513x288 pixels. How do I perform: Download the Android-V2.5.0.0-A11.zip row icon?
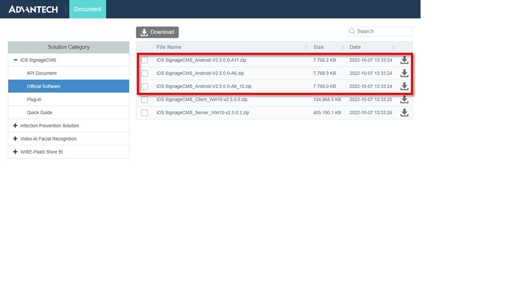click(405, 60)
